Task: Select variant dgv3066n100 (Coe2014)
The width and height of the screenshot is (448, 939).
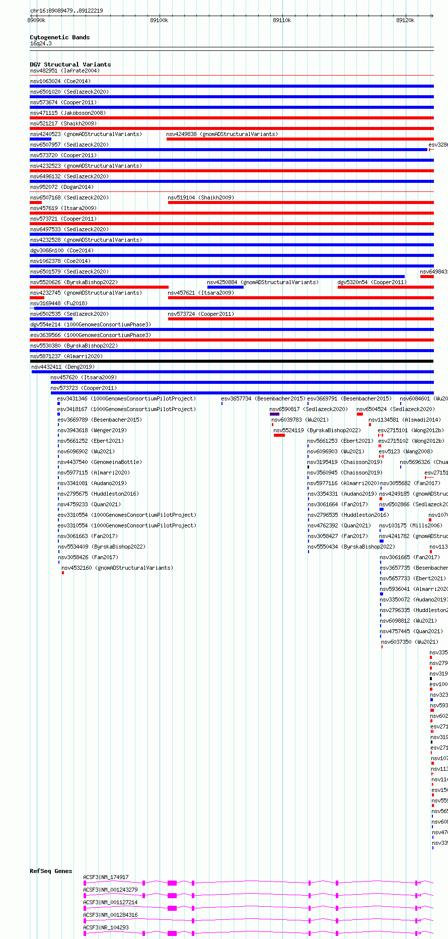Action: point(62,250)
